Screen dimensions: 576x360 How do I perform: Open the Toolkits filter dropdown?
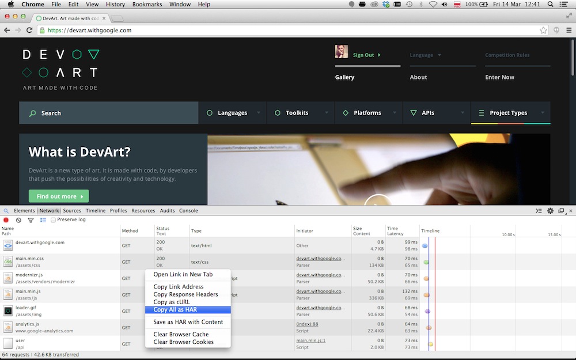(301, 113)
